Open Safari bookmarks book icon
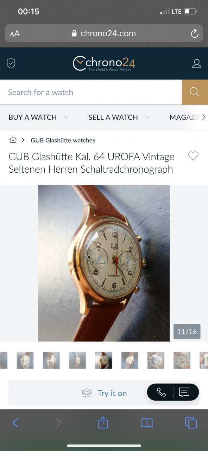Image resolution: width=208 pixels, height=451 pixels. [147, 423]
